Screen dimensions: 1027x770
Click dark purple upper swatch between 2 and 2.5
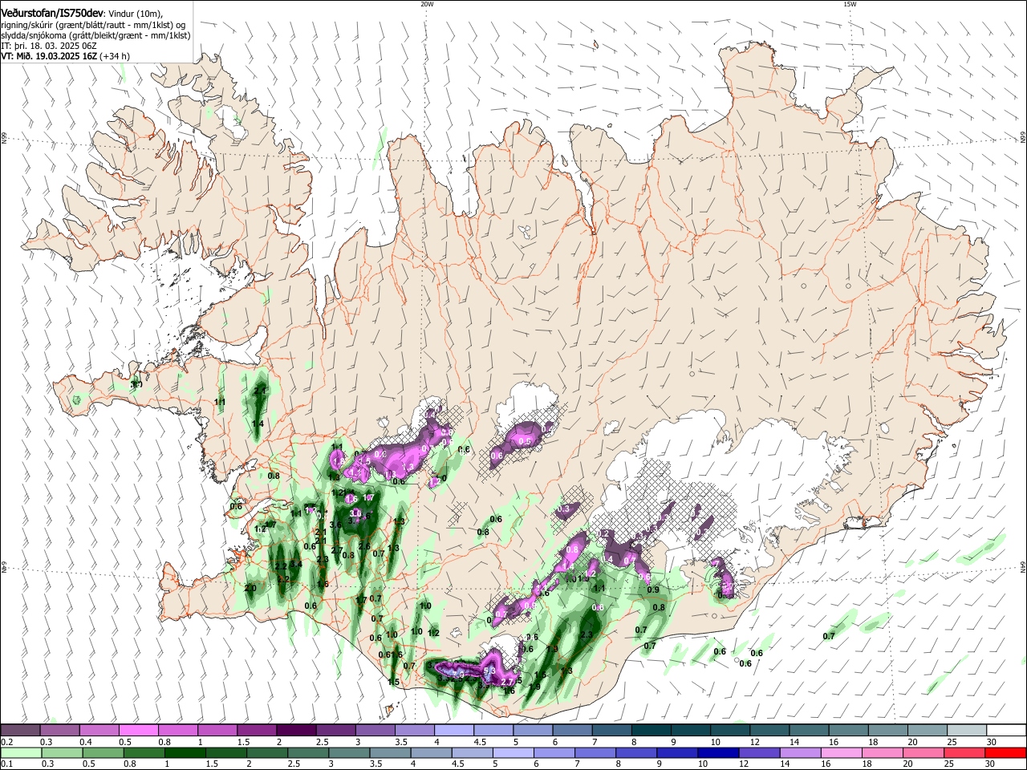(296, 731)
